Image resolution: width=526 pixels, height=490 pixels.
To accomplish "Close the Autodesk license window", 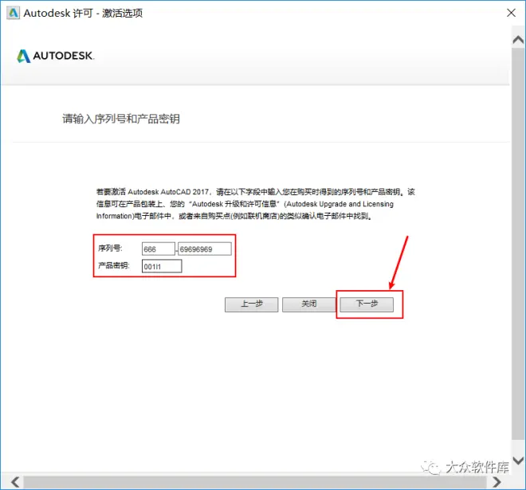I will (511, 13).
